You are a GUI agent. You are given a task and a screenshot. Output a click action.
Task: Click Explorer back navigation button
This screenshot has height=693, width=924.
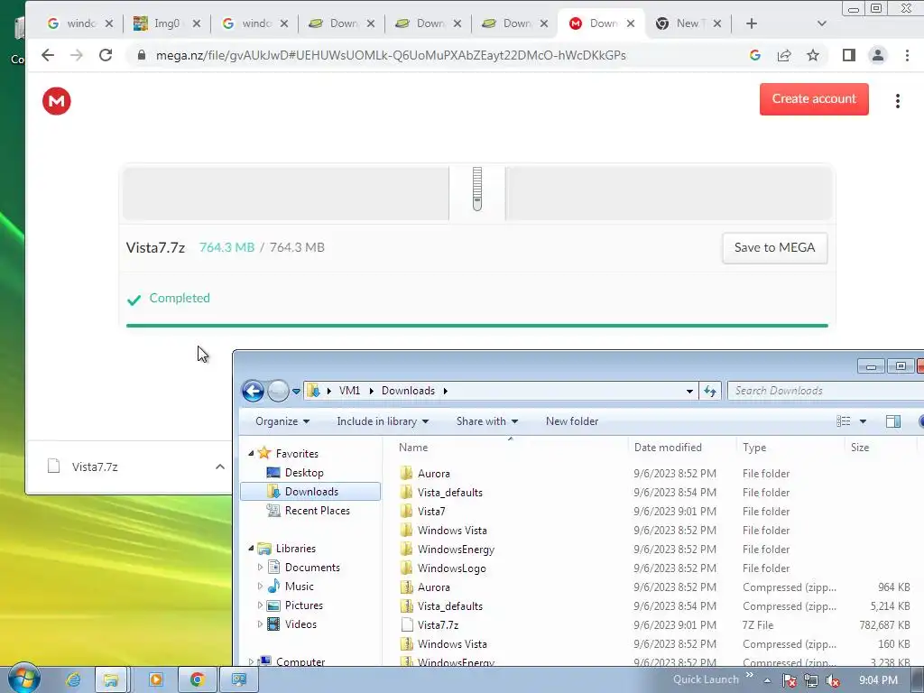tap(253, 391)
